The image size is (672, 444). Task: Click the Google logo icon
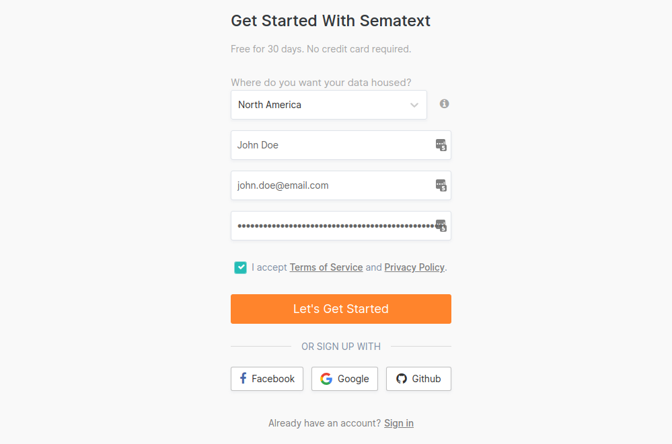[x=326, y=378]
